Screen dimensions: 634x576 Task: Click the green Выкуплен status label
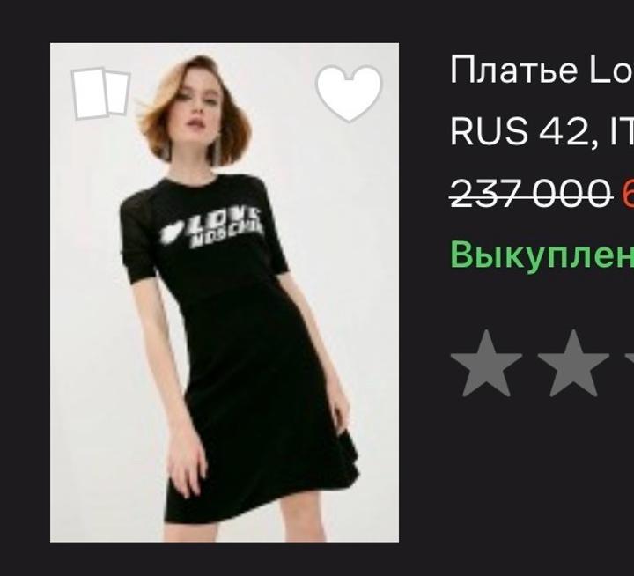tap(542, 254)
